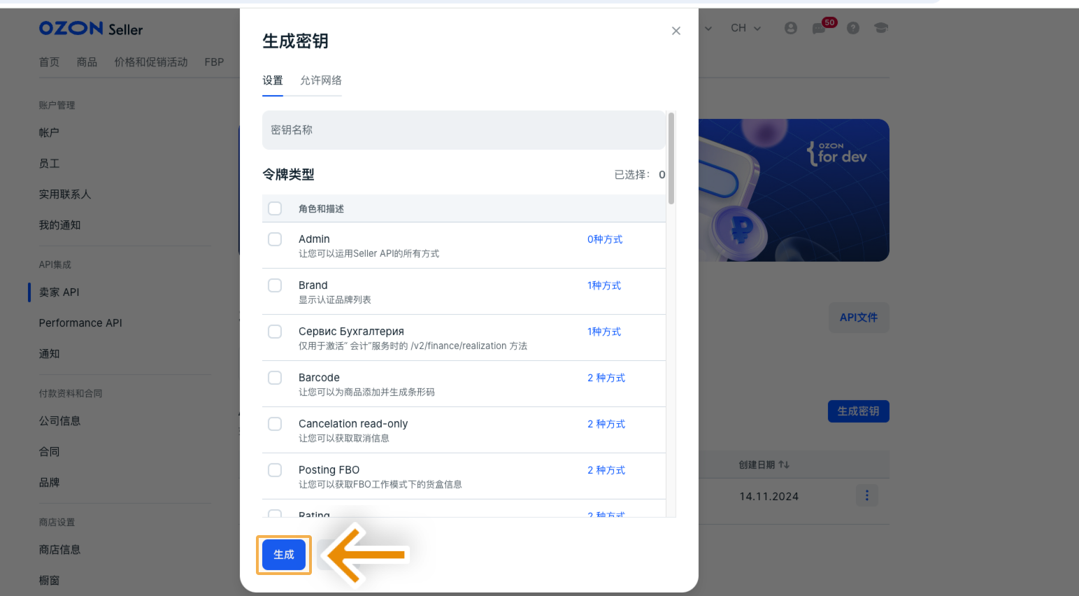
Task: Open 帐户 in the sidebar
Action: (x=49, y=133)
